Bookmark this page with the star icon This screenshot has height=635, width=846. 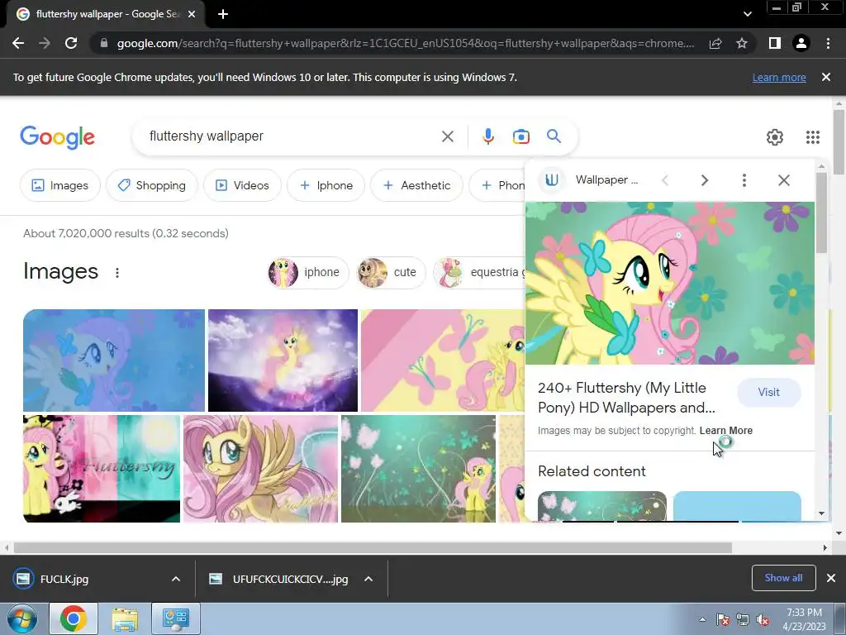pyautogui.click(x=742, y=43)
